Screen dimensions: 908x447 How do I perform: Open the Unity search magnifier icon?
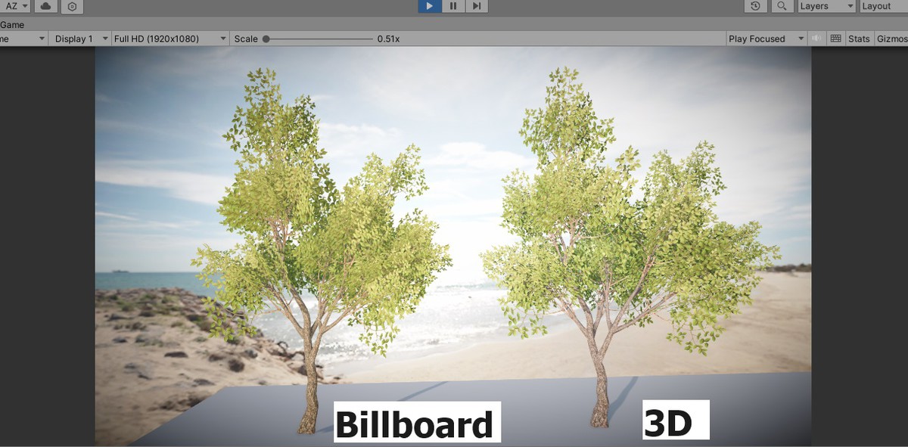(782, 6)
